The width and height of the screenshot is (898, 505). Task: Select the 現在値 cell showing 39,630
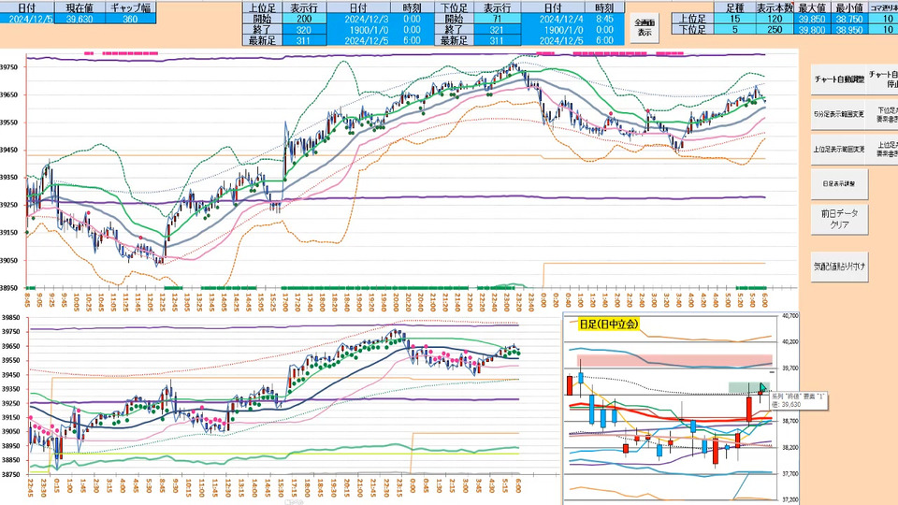click(80, 19)
